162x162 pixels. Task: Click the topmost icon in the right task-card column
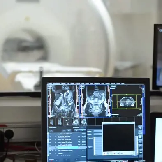140,128
